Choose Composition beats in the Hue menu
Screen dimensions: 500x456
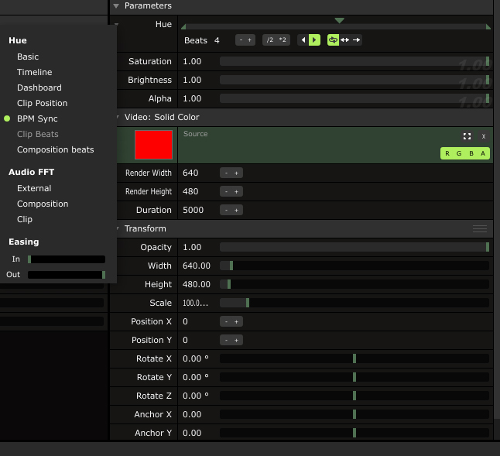click(55, 149)
